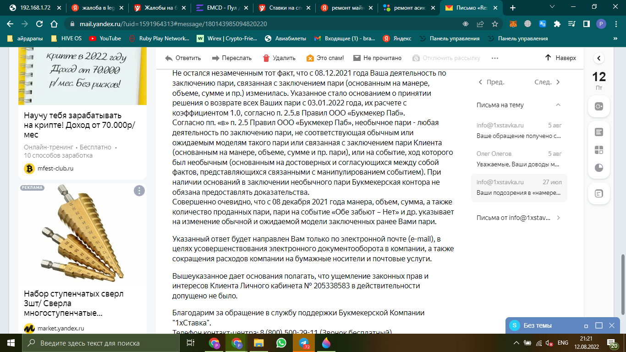This screenshot has height=352, width=626.
Task: Maximize the Без темы compose window
Action: [x=599, y=325]
